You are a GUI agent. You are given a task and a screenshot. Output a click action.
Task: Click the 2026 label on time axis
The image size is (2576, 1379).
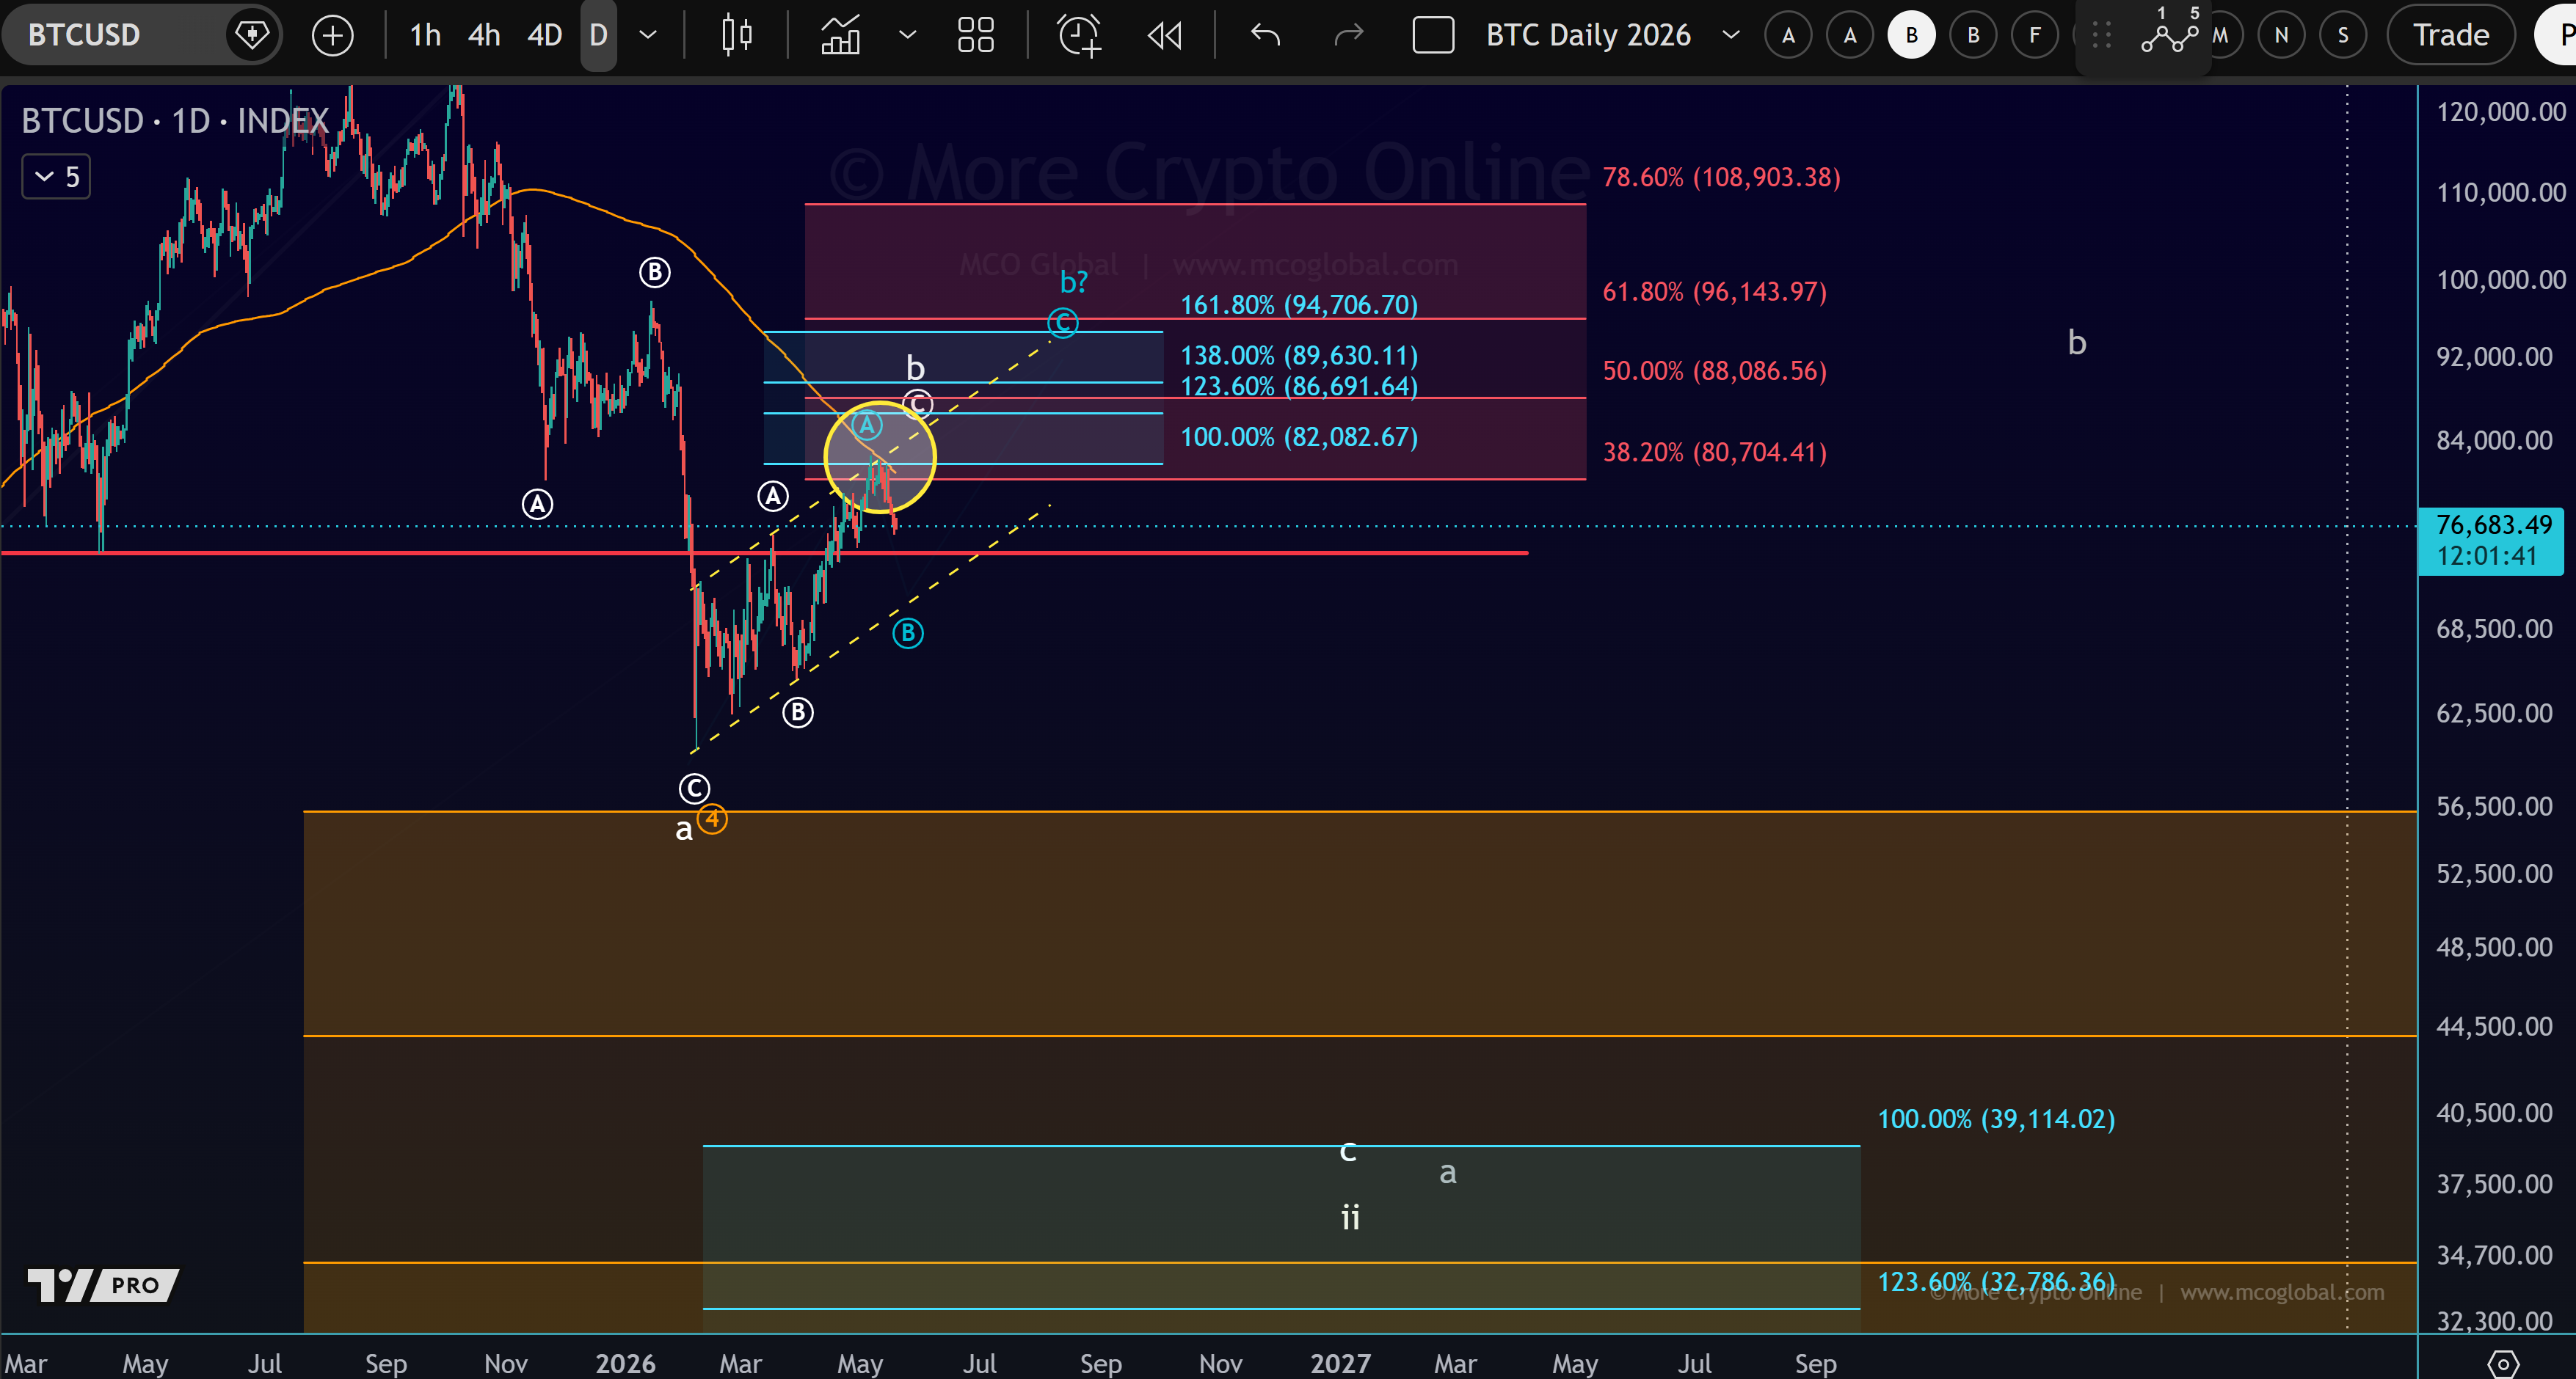coord(625,1363)
